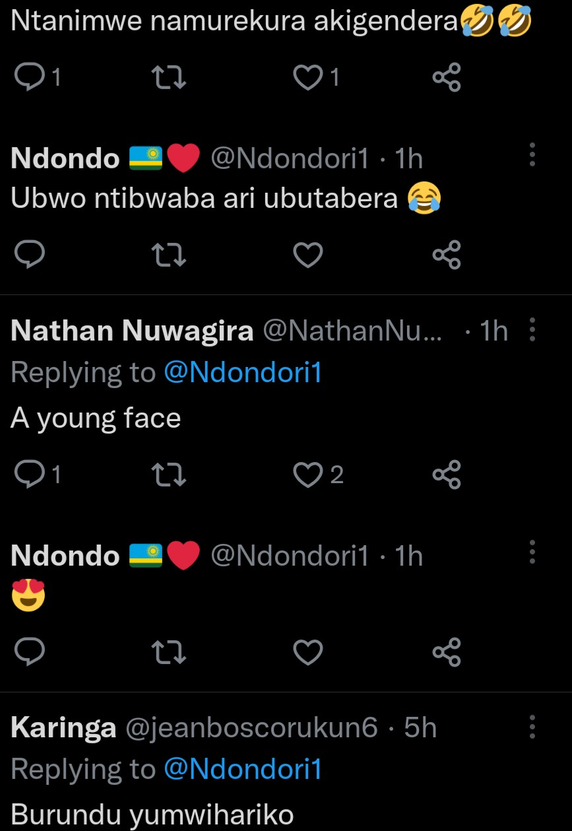Image resolution: width=572 pixels, height=831 pixels.
Task: Open Nathan Nuwagira's profile name
Action: coord(132,331)
